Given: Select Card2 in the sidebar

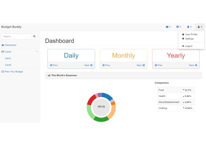Looking at the screenshot, I should [8, 65].
